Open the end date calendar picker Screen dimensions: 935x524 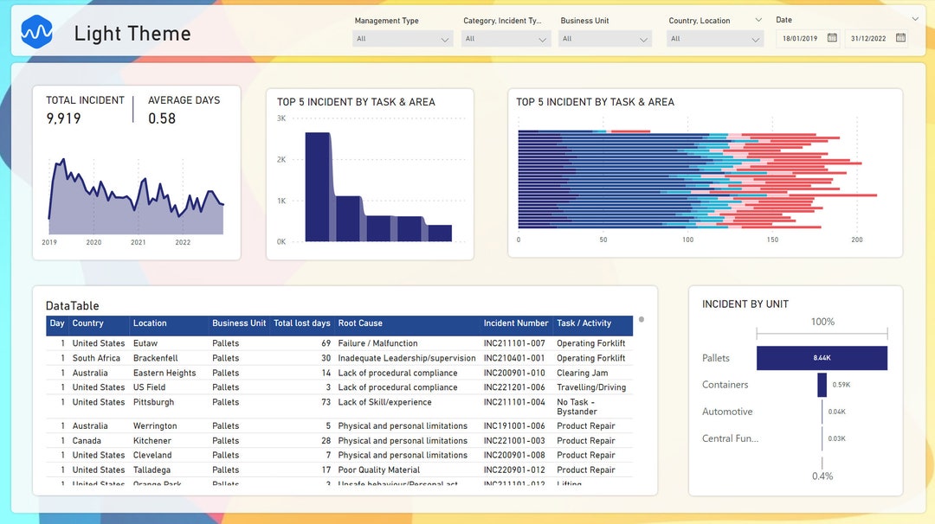pos(900,37)
